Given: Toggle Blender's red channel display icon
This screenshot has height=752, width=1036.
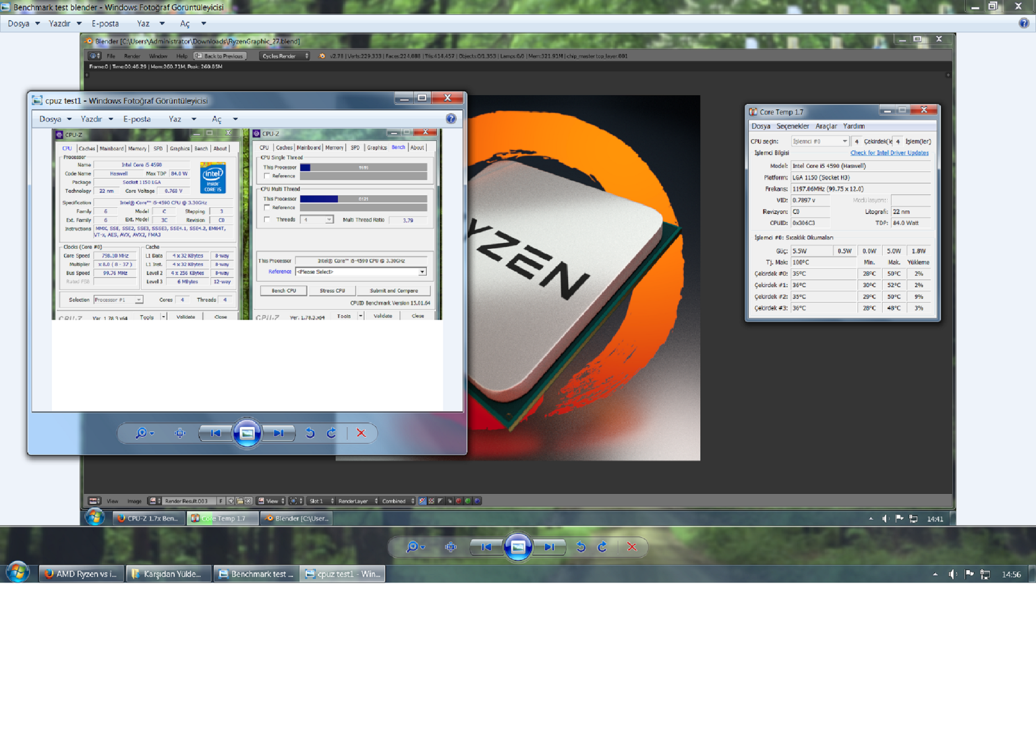Looking at the screenshot, I should tap(458, 501).
